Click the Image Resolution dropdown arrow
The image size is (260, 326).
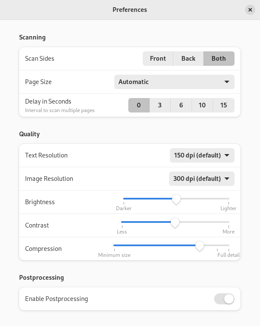(x=227, y=179)
